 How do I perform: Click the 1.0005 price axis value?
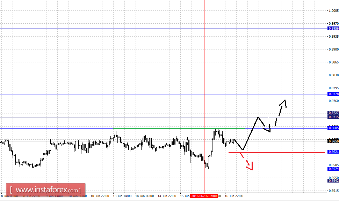[x=334, y=10]
